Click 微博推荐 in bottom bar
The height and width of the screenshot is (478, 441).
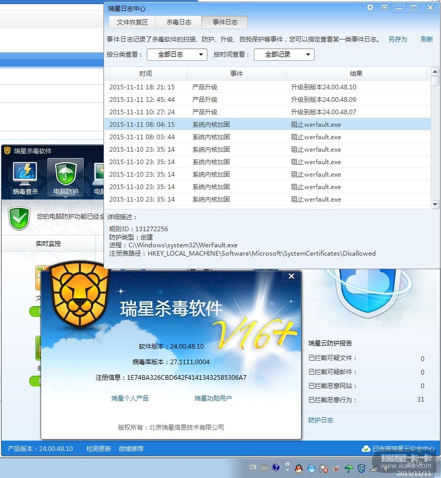(x=131, y=449)
